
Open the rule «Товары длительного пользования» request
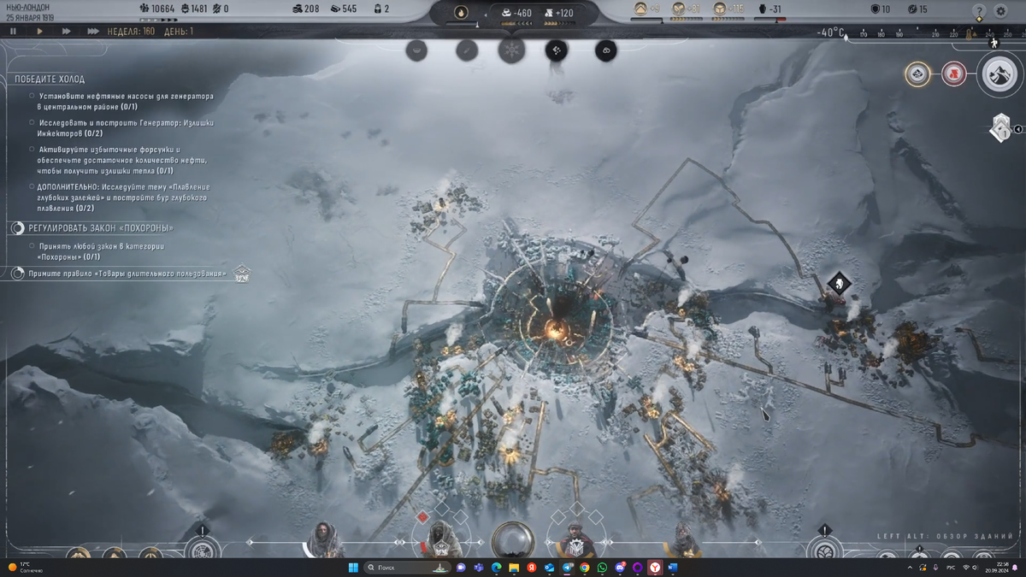[127, 274]
